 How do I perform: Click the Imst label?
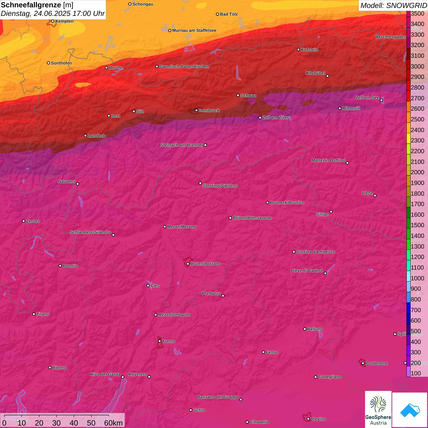click(x=116, y=116)
